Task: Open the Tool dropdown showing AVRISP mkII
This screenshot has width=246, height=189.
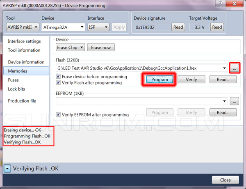Action: [x=23, y=27]
